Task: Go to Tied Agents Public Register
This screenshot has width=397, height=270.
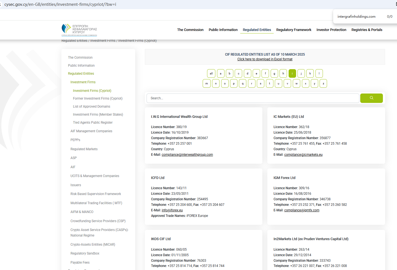Action: pos(93,123)
